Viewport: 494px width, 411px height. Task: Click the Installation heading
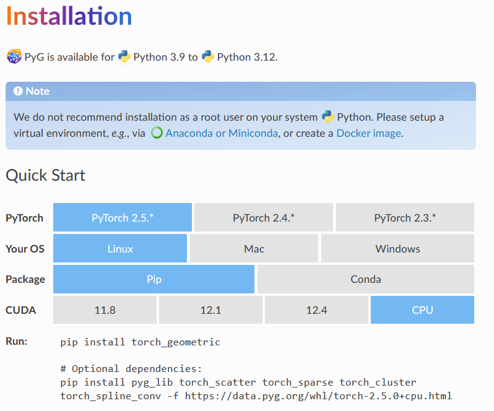(x=69, y=15)
